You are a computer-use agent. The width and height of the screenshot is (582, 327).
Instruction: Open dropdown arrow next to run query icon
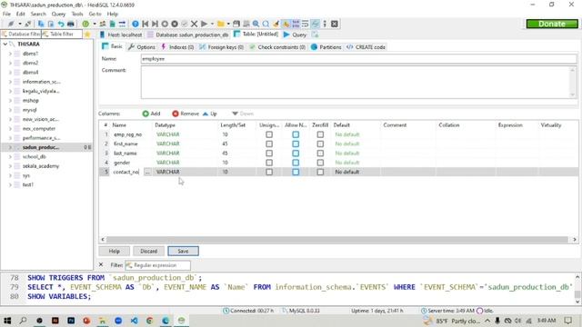pos(212,24)
